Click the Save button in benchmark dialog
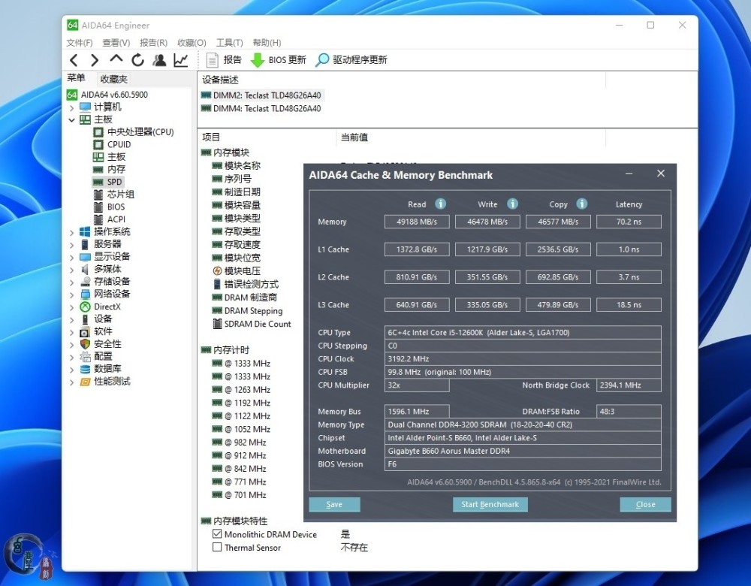The image size is (751, 586). pos(334,504)
